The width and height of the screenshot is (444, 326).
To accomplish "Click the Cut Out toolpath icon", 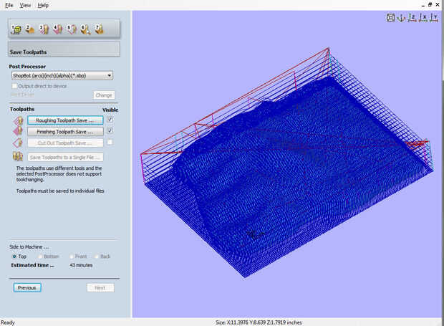I will point(18,143).
